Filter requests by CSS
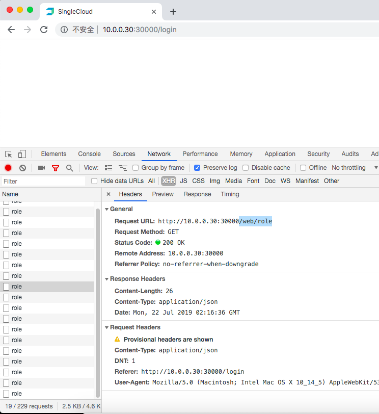Viewport: 379px width, 414px height. coord(198,181)
